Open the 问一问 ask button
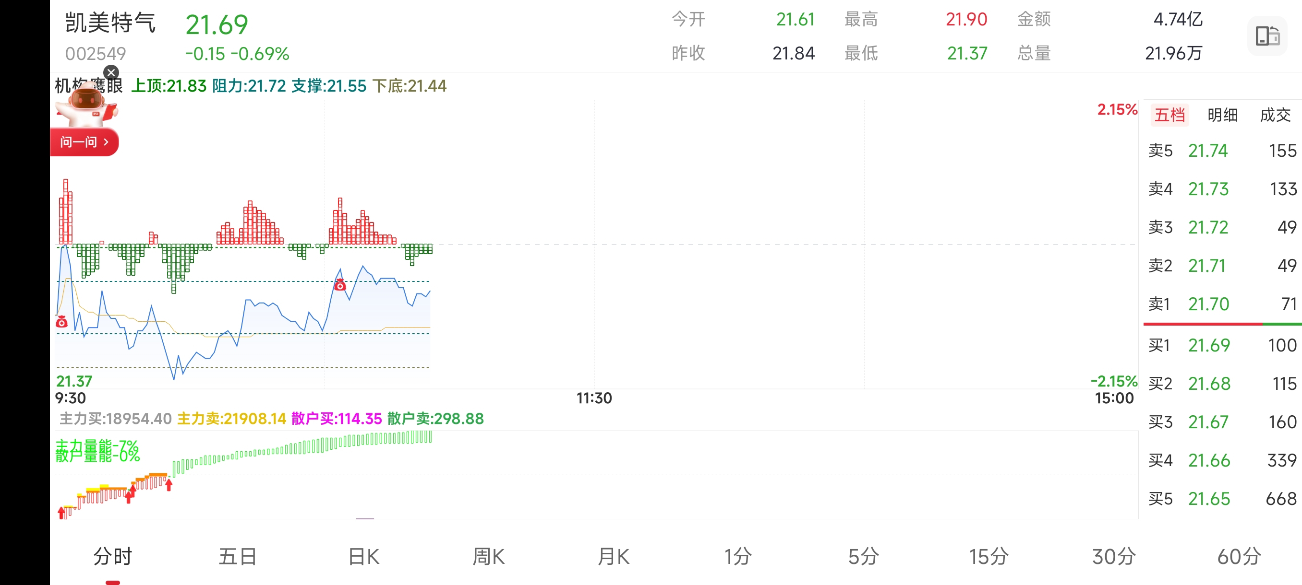Image resolution: width=1302 pixels, height=585 pixels. pyautogui.click(x=84, y=142)
